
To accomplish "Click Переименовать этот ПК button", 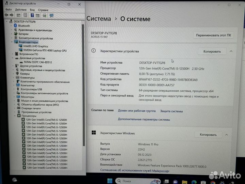I will coord(213,35).
